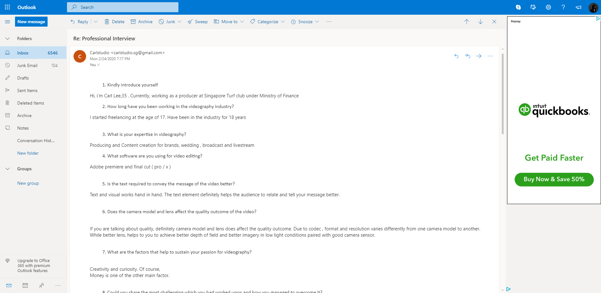Image resolution: width=601 pixels, height=293 pixels.
Task: Collapse the Groups section
Action: tap(8, 169)
